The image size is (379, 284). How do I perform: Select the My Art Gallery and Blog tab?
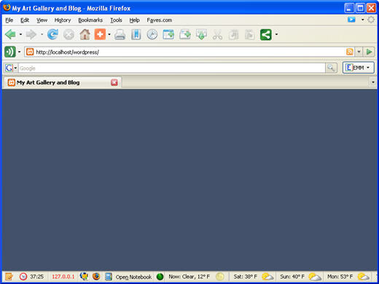(62, 82)
